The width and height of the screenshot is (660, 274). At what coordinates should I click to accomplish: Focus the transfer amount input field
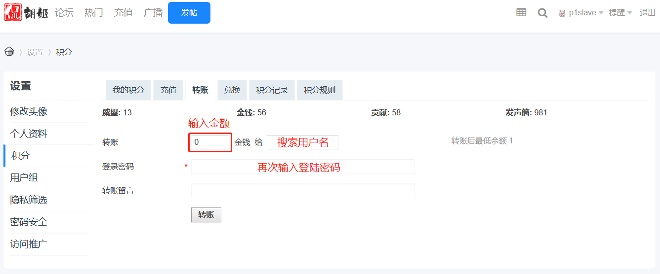point(210,142)
